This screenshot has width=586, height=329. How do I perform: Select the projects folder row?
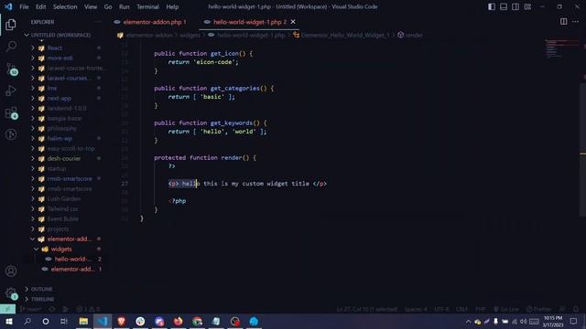[x=65, y=229]
